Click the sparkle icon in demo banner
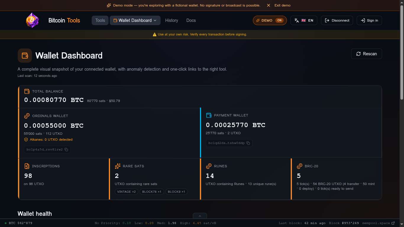This screenshot has height=227, width=404. tap(109, 5)
